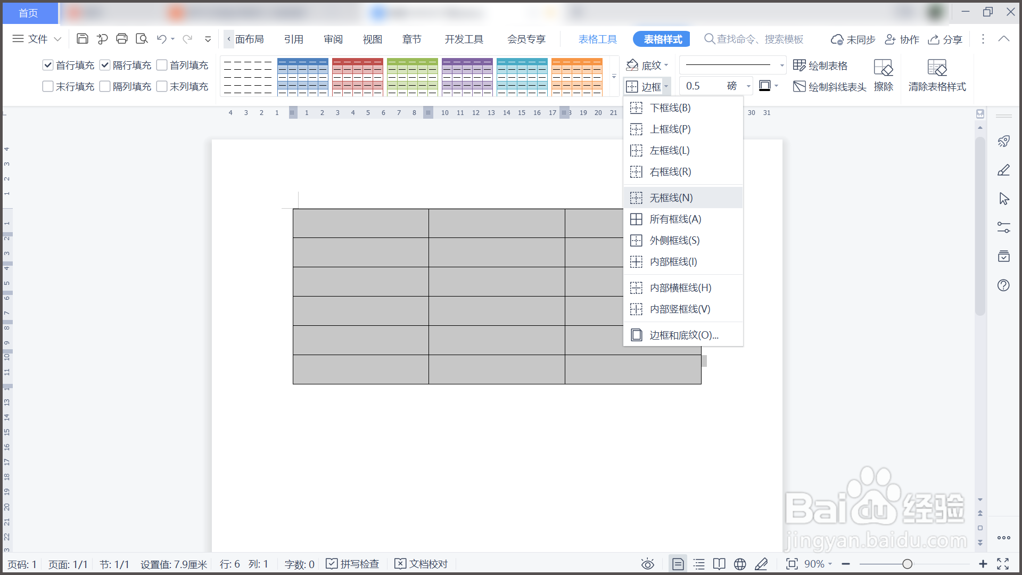Open 边框和底纹(O)... dialog

tap(683, 335)
